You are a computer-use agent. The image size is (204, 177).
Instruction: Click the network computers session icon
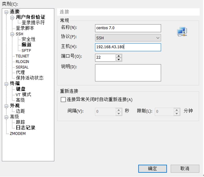[x=182, y=31]
